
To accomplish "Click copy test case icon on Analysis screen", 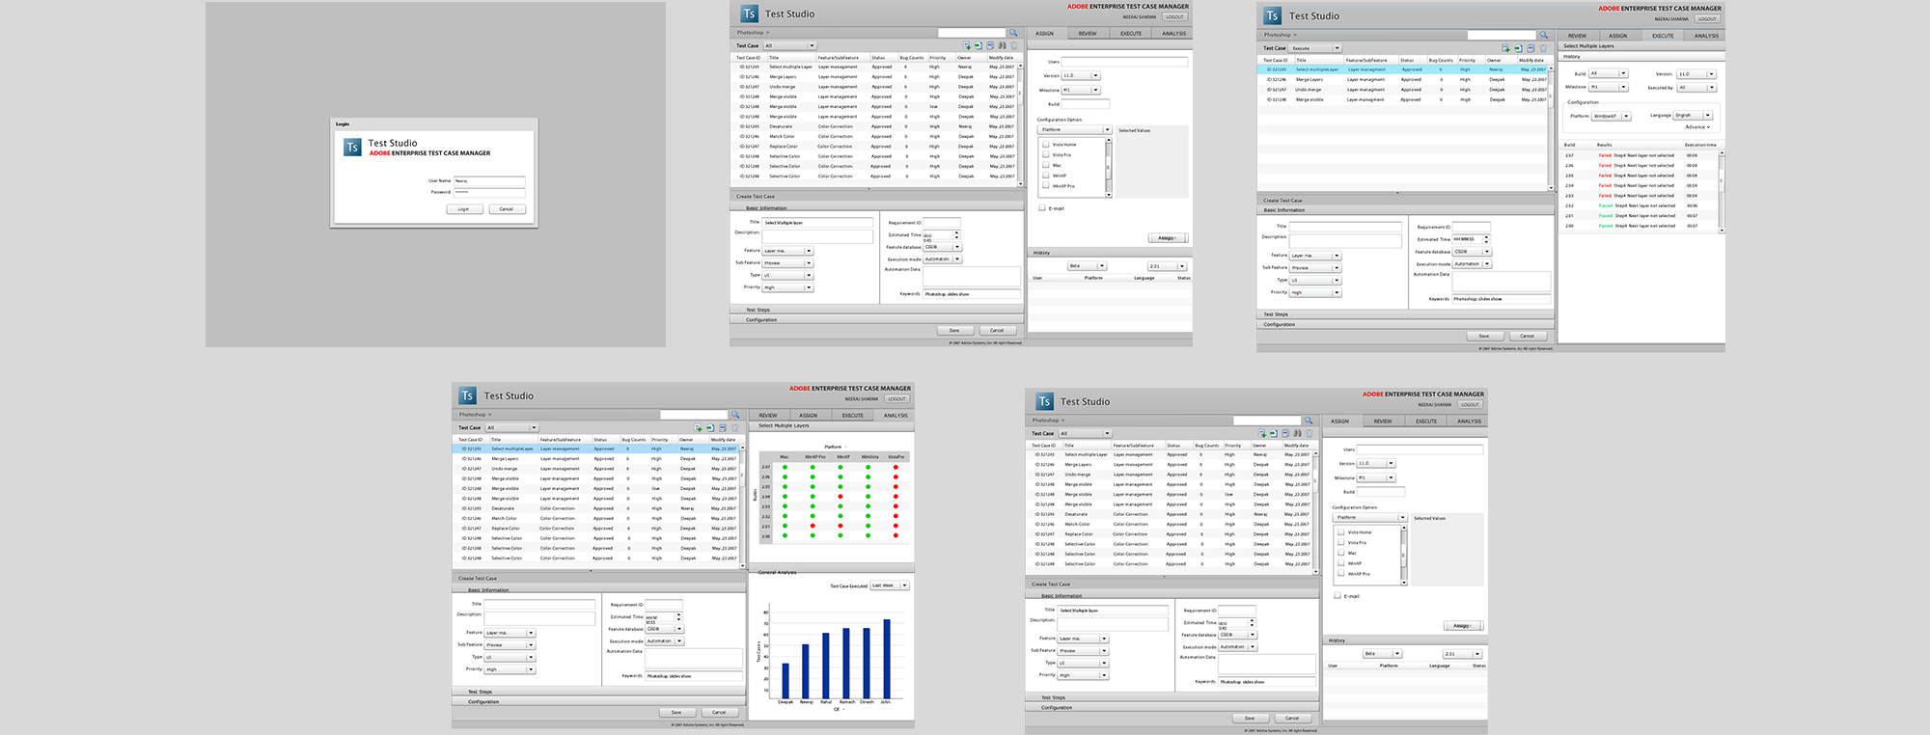I will point(722,427).
